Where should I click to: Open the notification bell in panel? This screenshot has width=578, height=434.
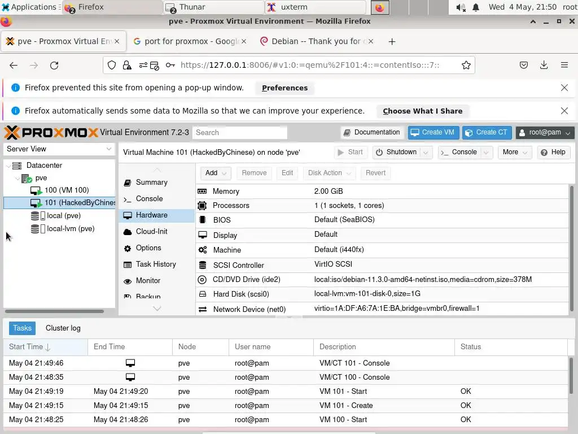click(x=476, y=7)
